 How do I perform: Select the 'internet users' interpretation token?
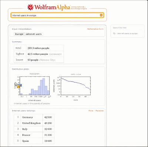coord(34,34)
